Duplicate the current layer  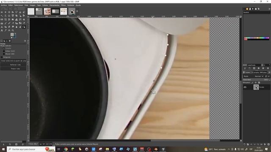(x=258, y=144)
